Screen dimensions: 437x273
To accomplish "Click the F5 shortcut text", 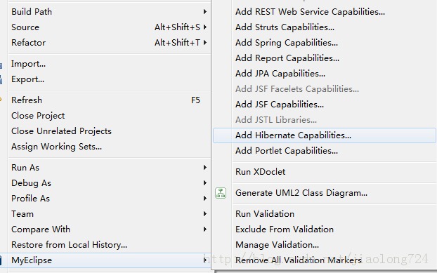I will 195,100.
